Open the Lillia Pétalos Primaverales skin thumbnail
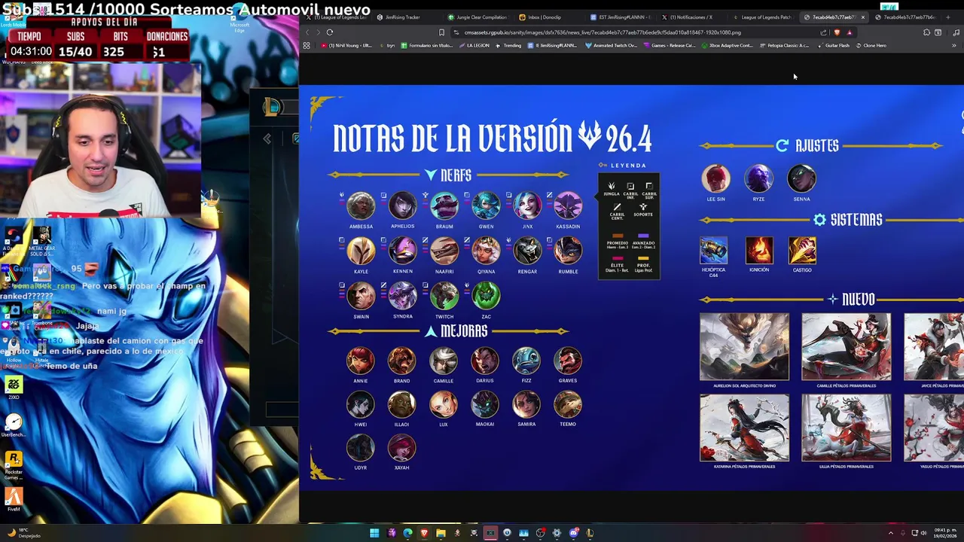Viewport: 964px width, 542px height. (846, 428)
